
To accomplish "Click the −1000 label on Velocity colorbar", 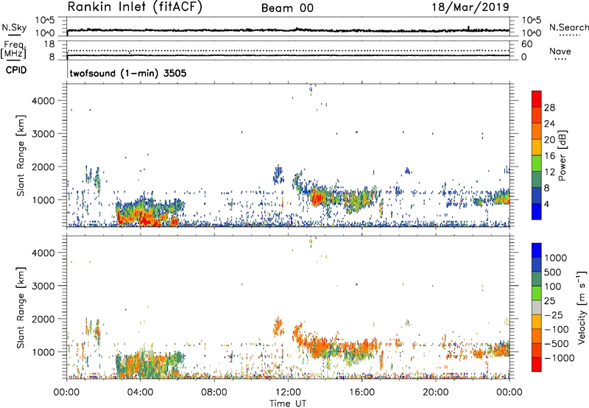I will (560, 358).
